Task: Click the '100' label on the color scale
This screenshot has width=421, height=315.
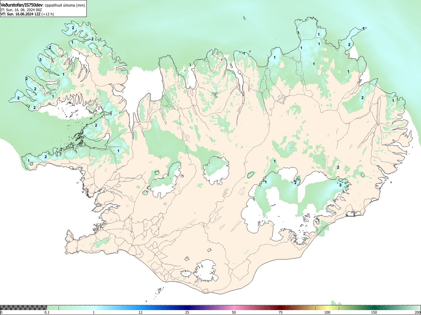Action: point(327,312)
